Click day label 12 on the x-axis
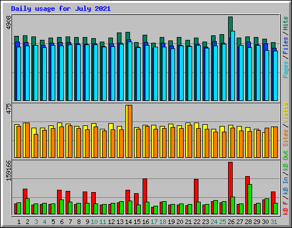The image size is (292, 228). (111, 222)
